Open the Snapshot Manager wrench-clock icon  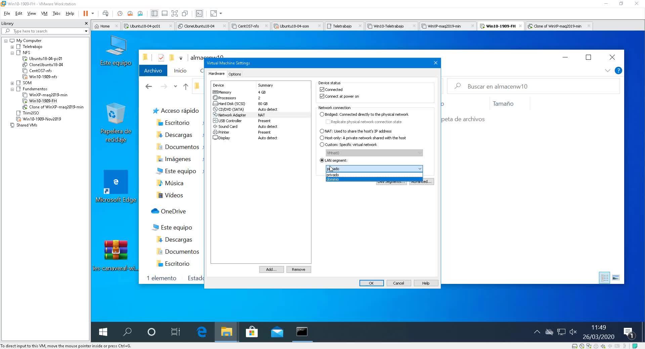(140, 13)
